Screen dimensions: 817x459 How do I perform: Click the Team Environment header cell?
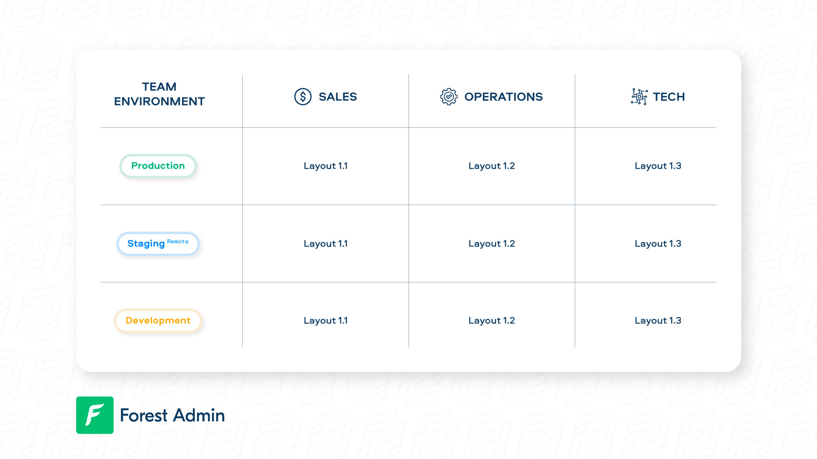coord(159,94)
